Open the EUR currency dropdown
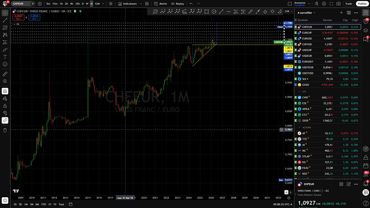Screen dimensions: 370x208 click(288, 11)
